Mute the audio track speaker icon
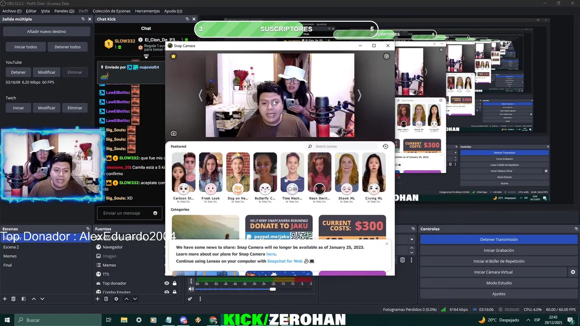The height and width of the screenshot is (326, 580). coord(191,289)
